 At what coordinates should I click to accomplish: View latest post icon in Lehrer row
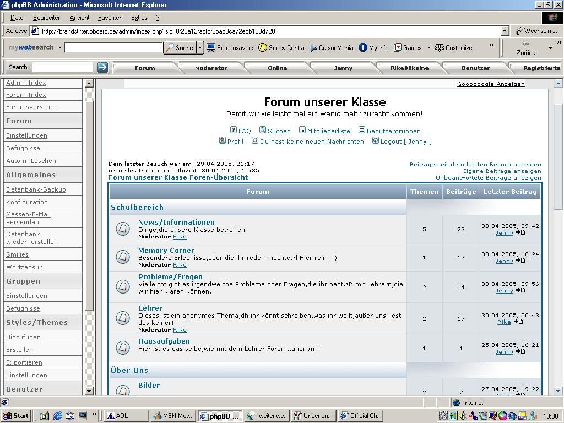click(518, 322)
